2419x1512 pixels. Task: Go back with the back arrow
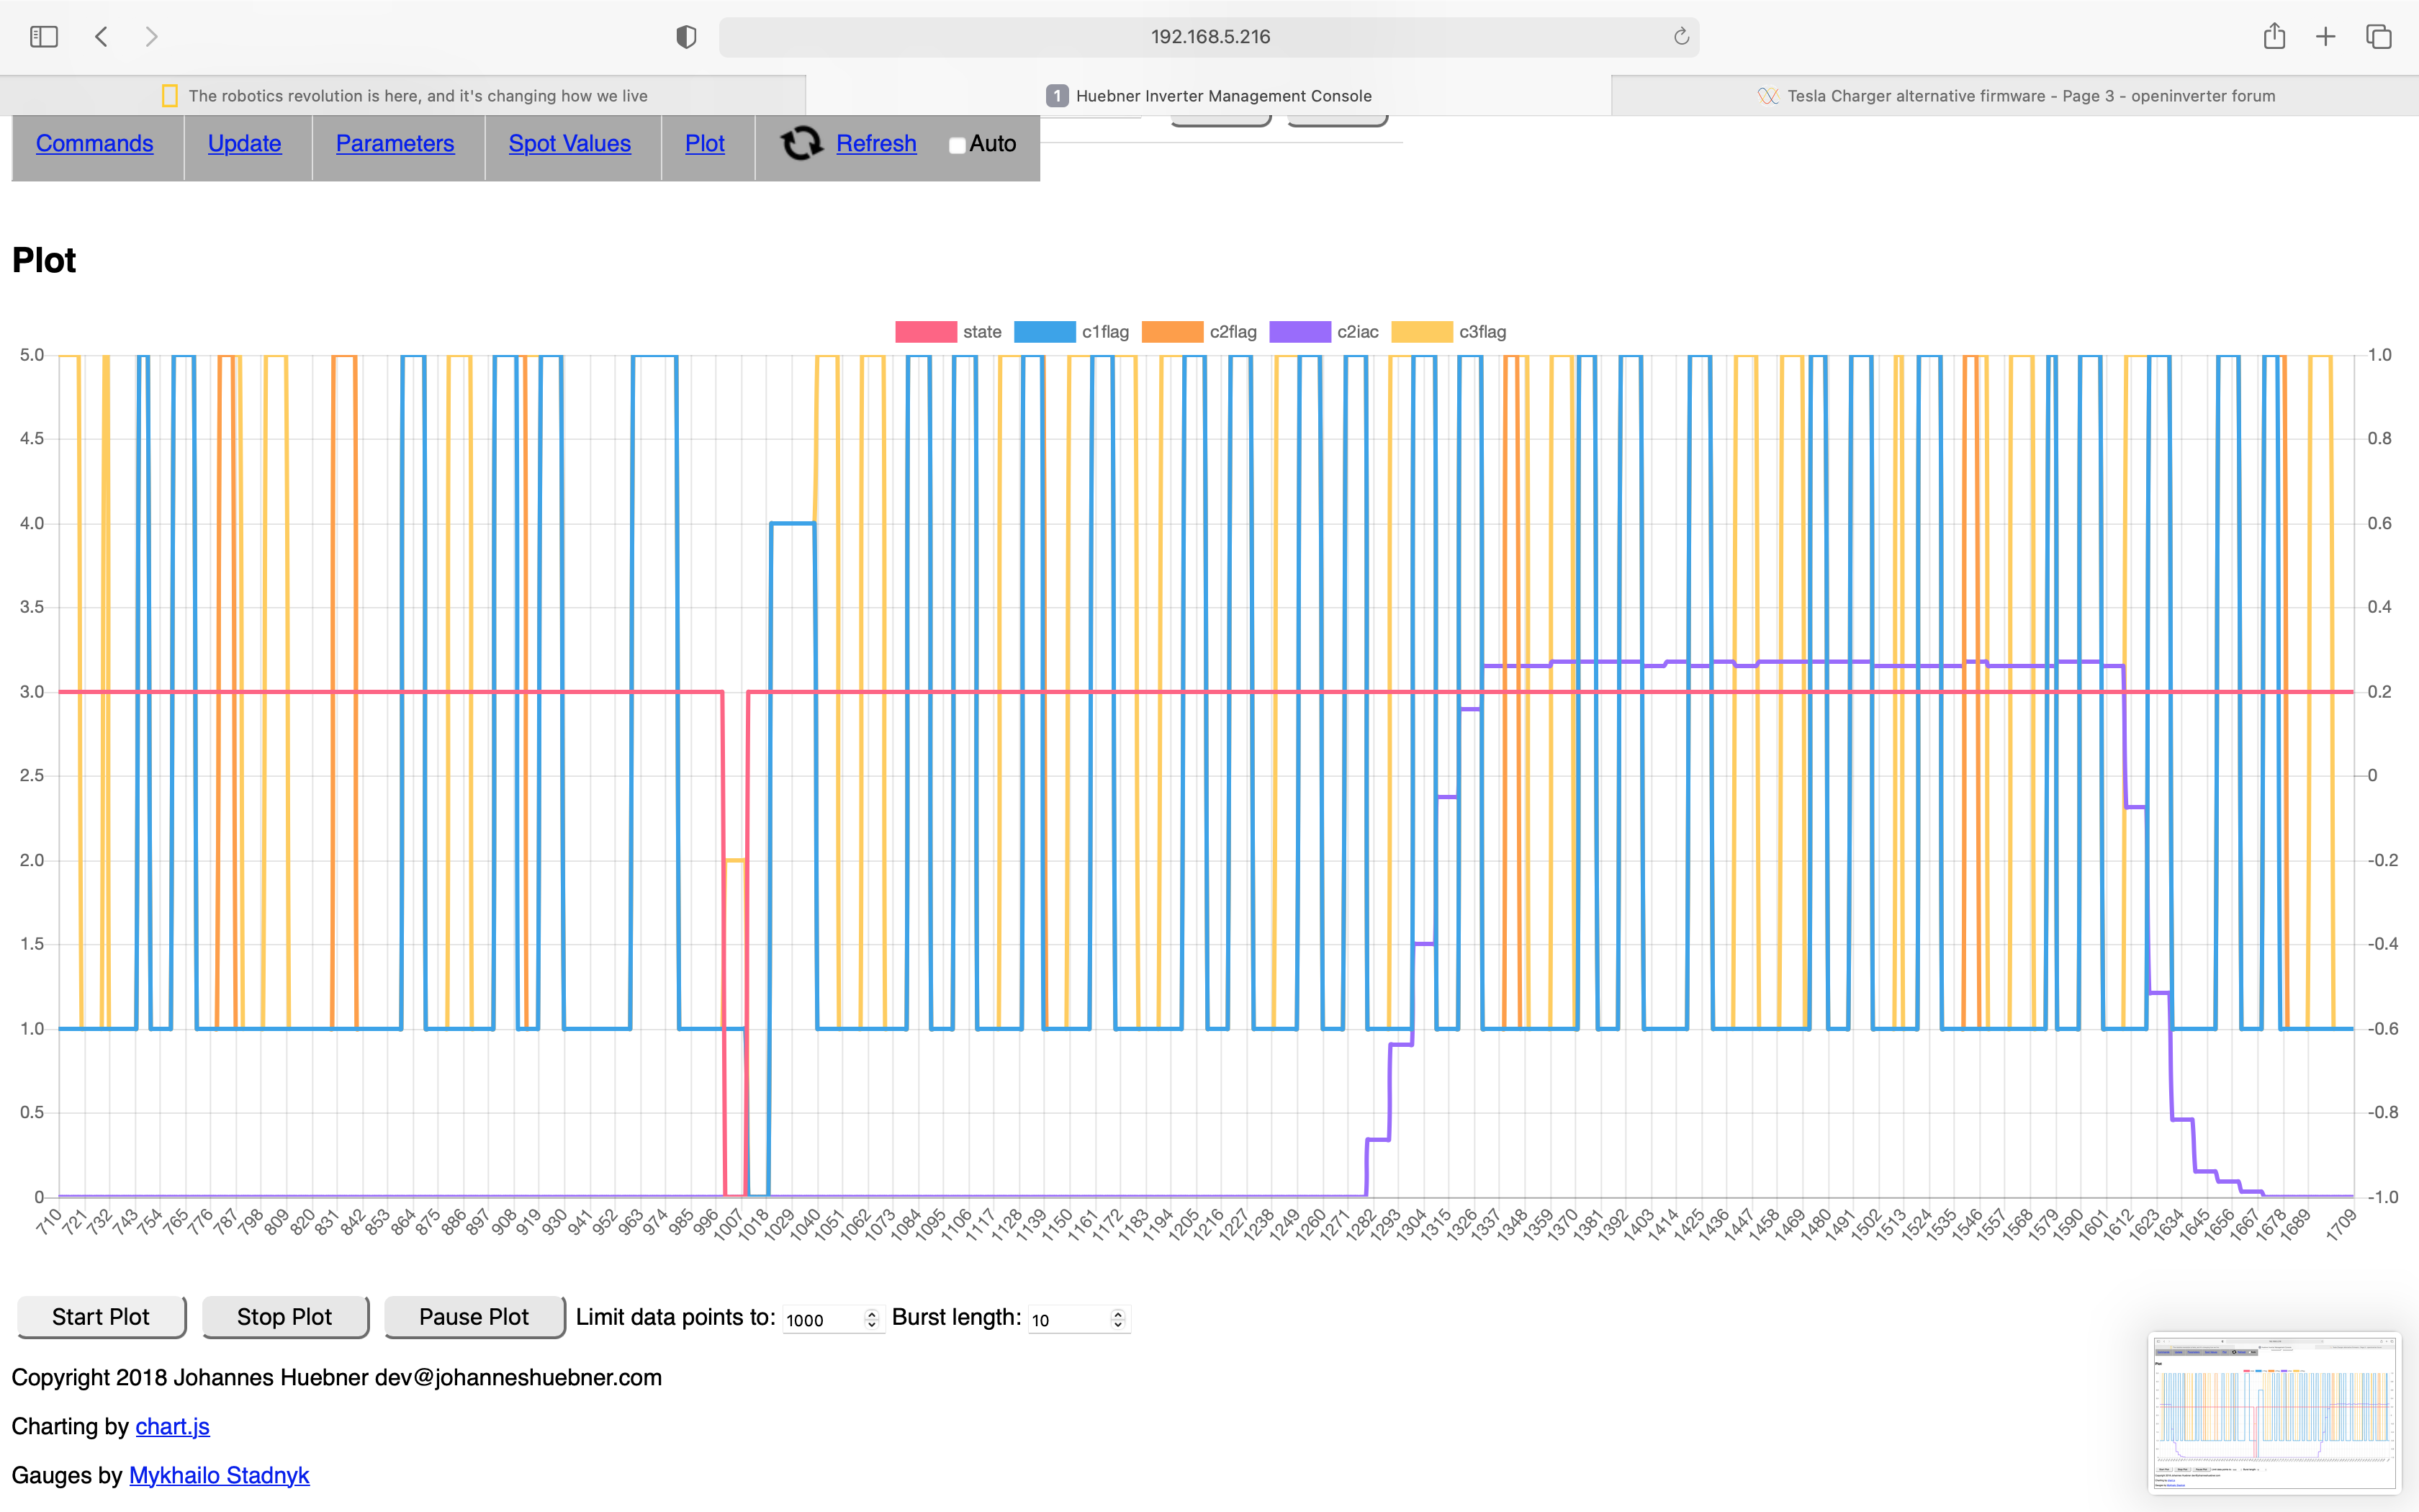[102, 37]
